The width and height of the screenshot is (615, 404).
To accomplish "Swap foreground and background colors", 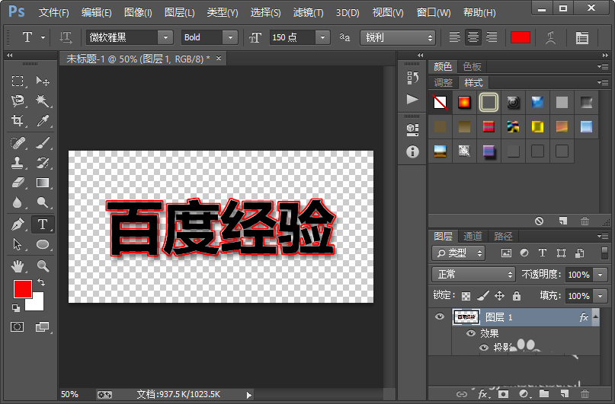I will tap(41, 282).
